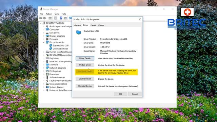Collapse the Focusrite Audio category

[x=44, y=42]
